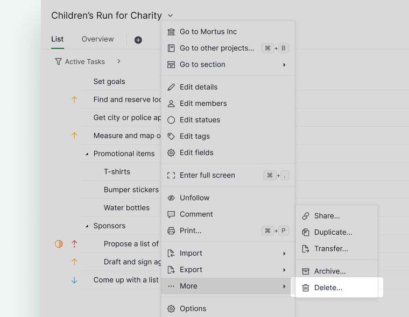Choose Edit members from the menu
Image resolution: width=409 pixels, height=317 pixels.
tap(203, 104)
